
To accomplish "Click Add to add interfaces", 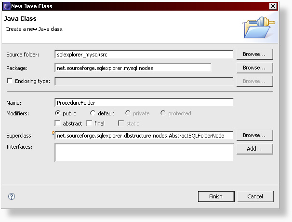I will click(254, 149).
